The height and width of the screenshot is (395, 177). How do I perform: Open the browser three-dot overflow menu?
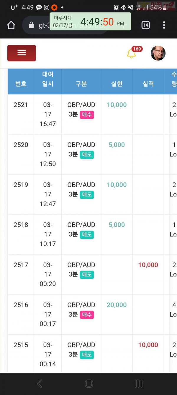164,25
